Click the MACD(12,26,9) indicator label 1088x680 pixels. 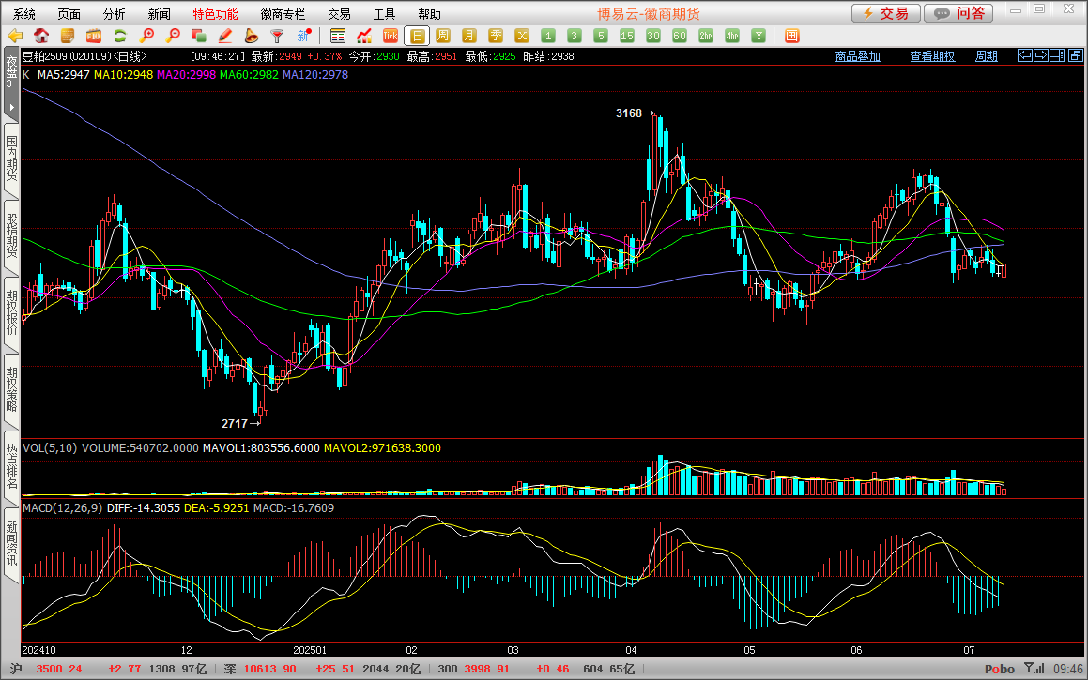point(63,508)
